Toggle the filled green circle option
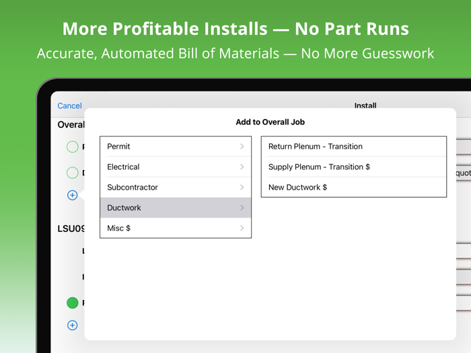Viewport: 471px width, 353px height. [73, 303]
